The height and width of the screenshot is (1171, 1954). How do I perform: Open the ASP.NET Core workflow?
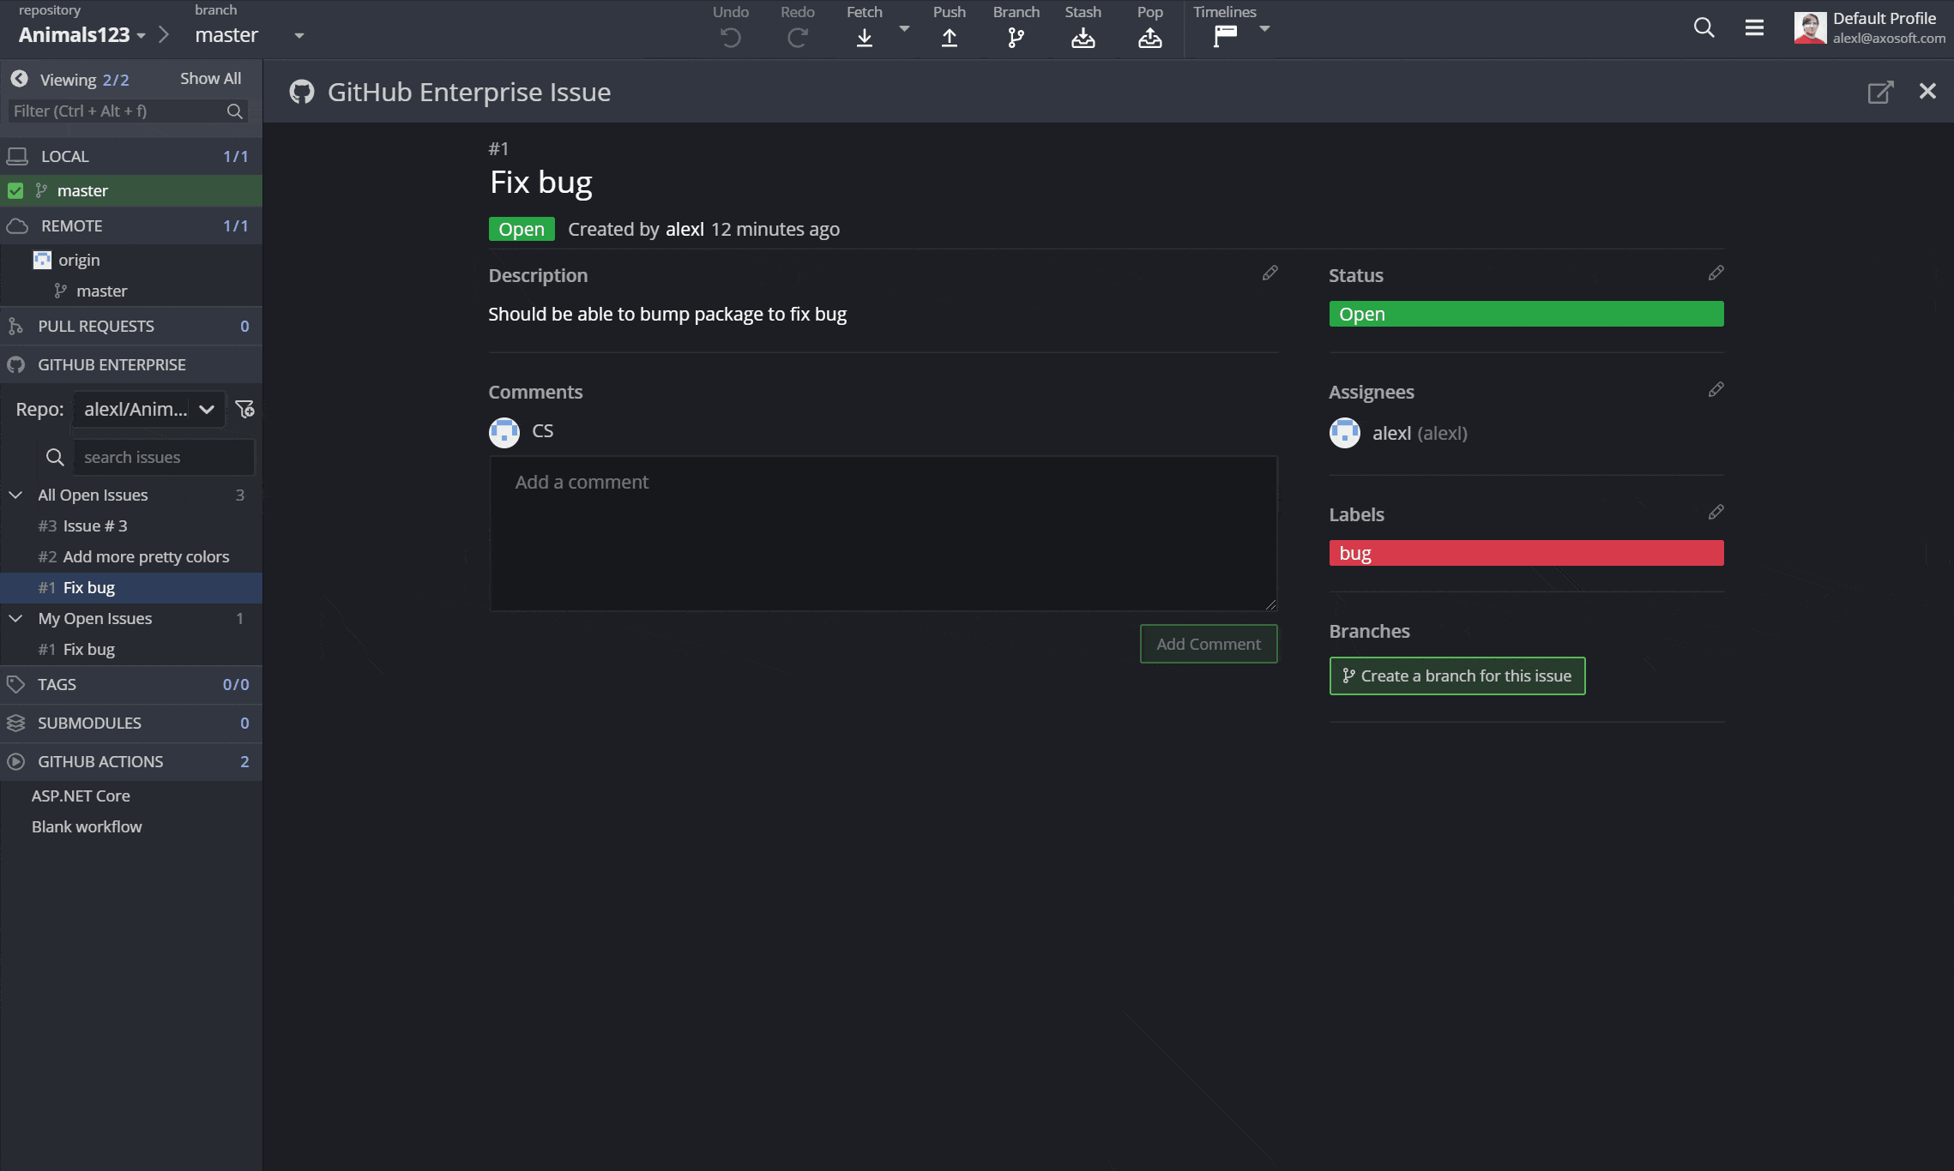point(81,796)
